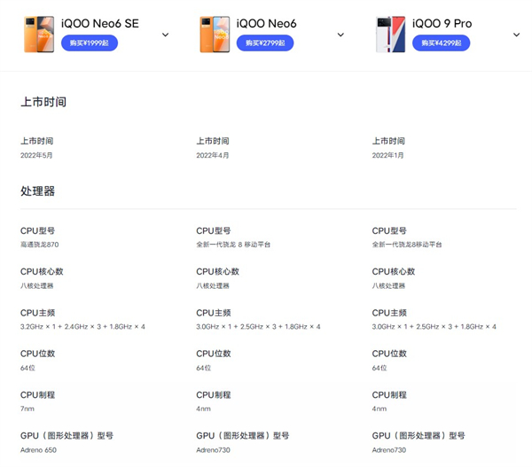Image resolution: width=532 pixels, height=467 pixels.
Task: Click the 购买¥1999起 buy button
Action: [90, 43]
